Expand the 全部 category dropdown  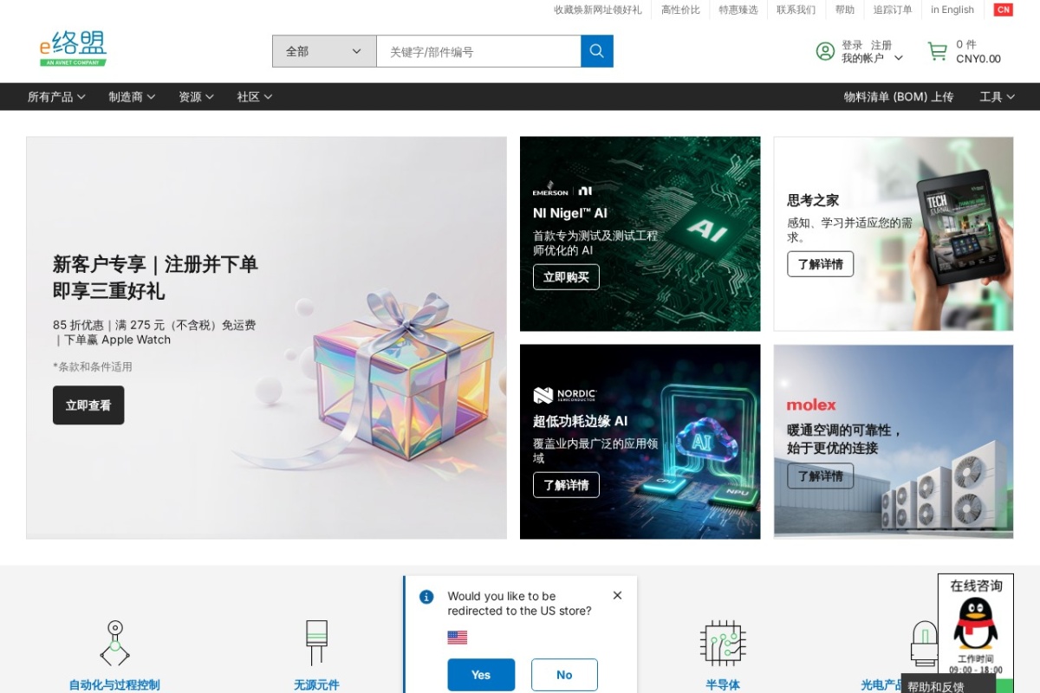pyautogui.click(x=324, y=51)
